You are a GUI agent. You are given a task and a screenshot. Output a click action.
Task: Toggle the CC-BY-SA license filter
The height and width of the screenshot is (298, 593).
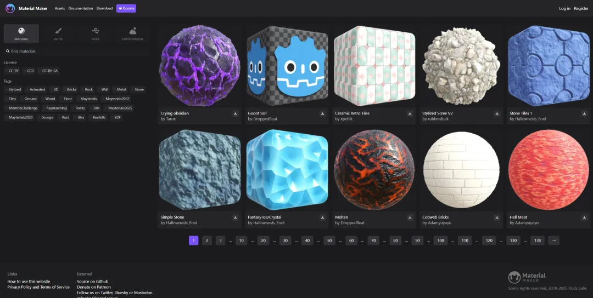tap(49, 71)
